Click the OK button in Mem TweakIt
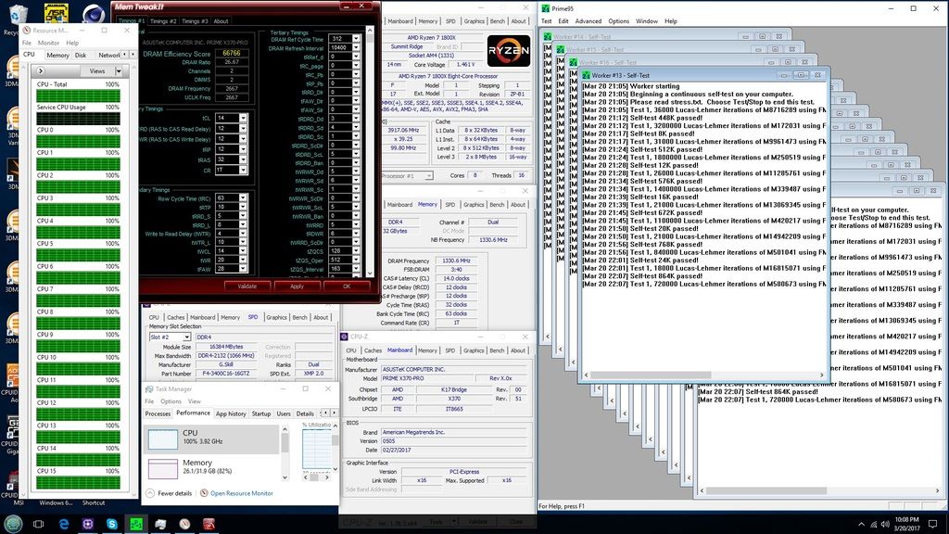 tap(347, 286)
